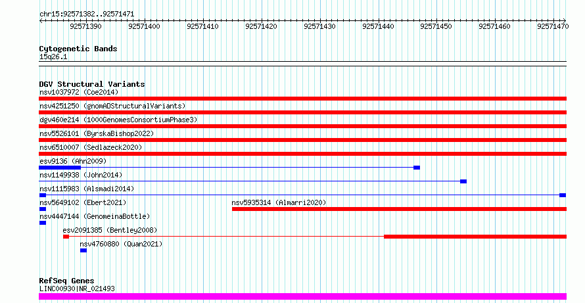Click ruler position 92571400
585x303 pixels.
point(144,26)
